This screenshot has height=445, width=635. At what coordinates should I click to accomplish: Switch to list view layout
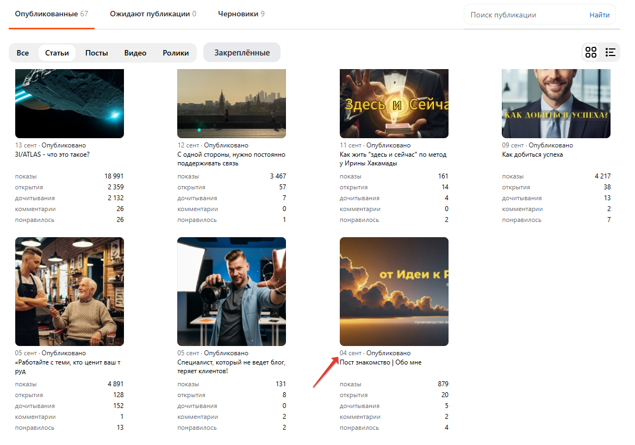tap(611, 52)
